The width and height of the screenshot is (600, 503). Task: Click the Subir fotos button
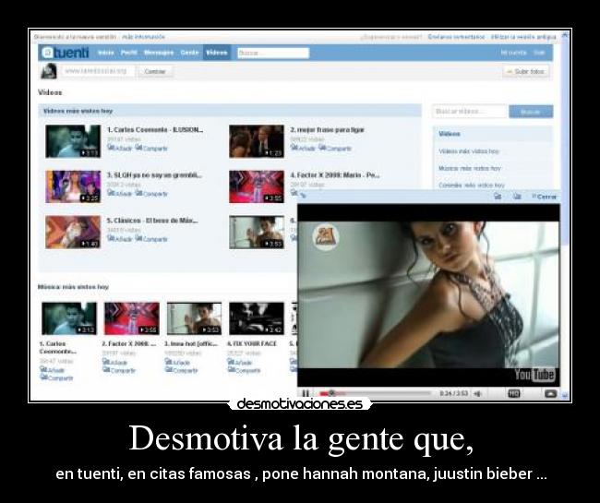pos(526,72)
